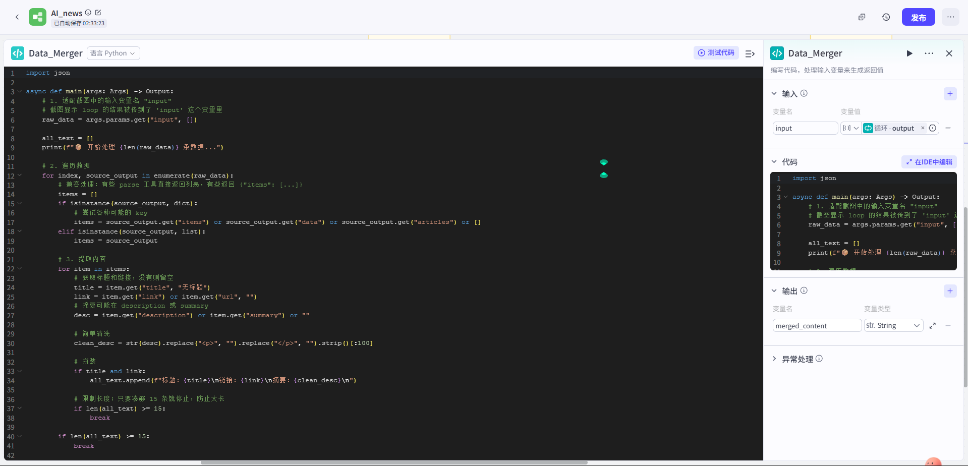968x466 pixels.
Task: Fold the for item loop at line 22
Action: [x=20, y=269]
